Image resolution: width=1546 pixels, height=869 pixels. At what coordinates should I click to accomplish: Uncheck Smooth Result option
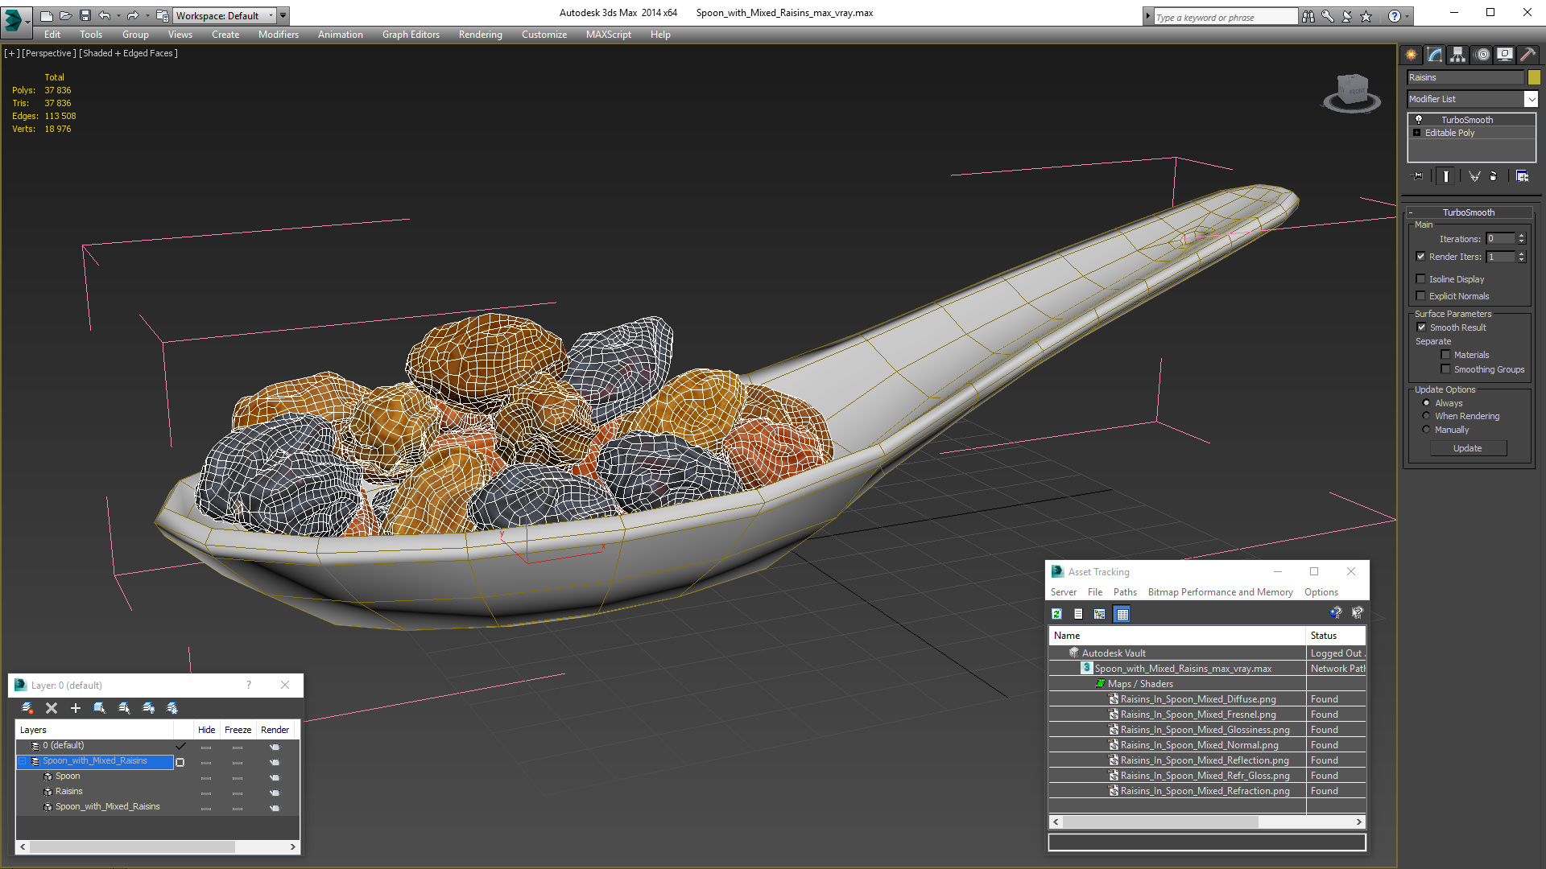click(x=1421, y=327)
